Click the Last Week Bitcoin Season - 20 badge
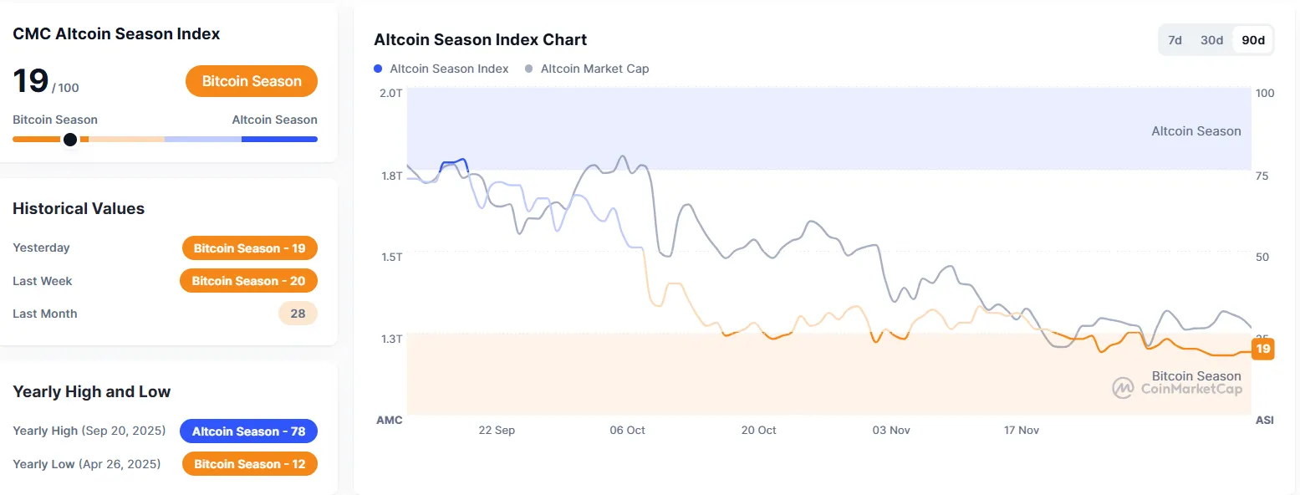This screenshot has width=1300, height=495. tap(248, 281)
